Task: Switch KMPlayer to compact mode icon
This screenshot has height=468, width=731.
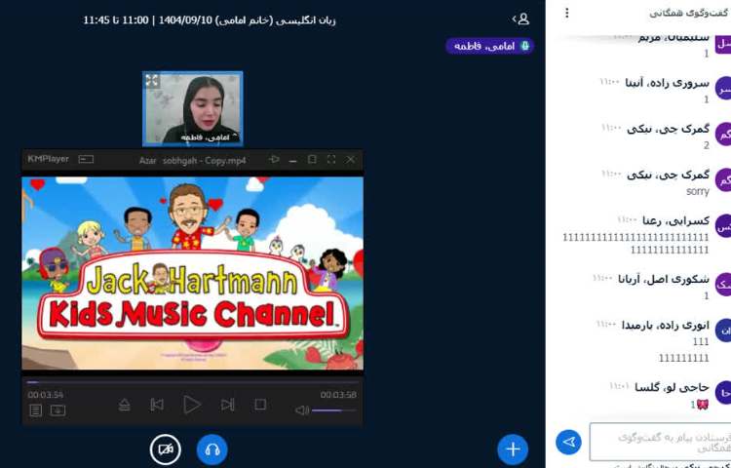Action: click(x=86, y=160)
